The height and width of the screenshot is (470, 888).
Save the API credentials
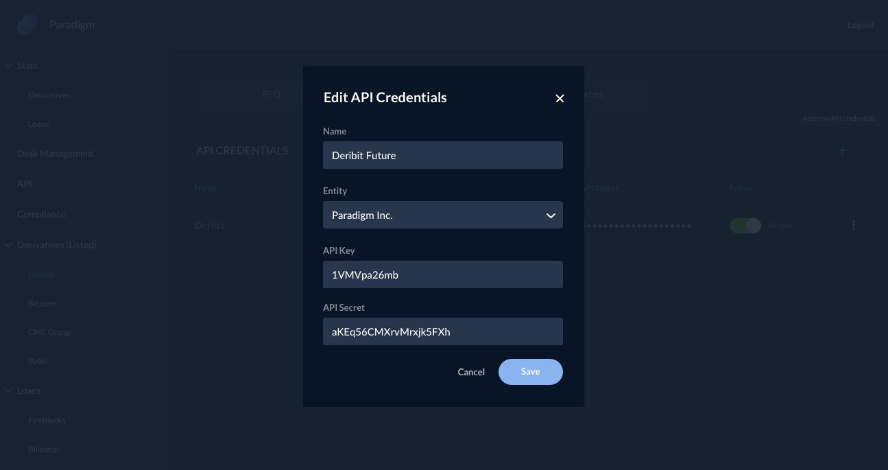[530, 372]
